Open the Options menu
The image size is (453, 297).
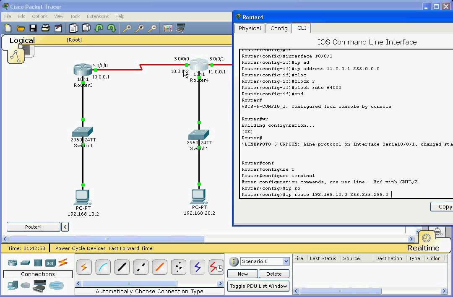39,16
